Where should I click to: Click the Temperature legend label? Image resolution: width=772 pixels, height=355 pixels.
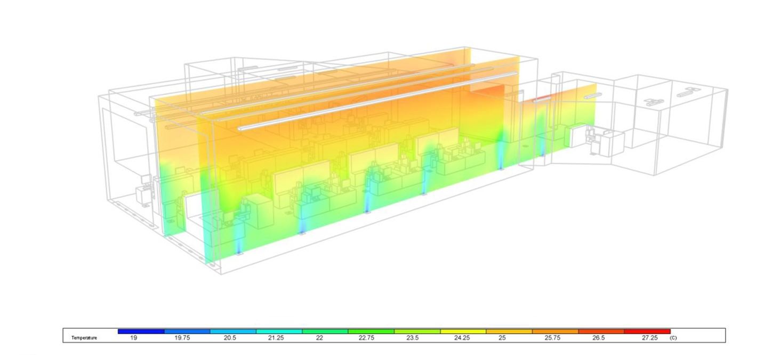pos(84,338)
